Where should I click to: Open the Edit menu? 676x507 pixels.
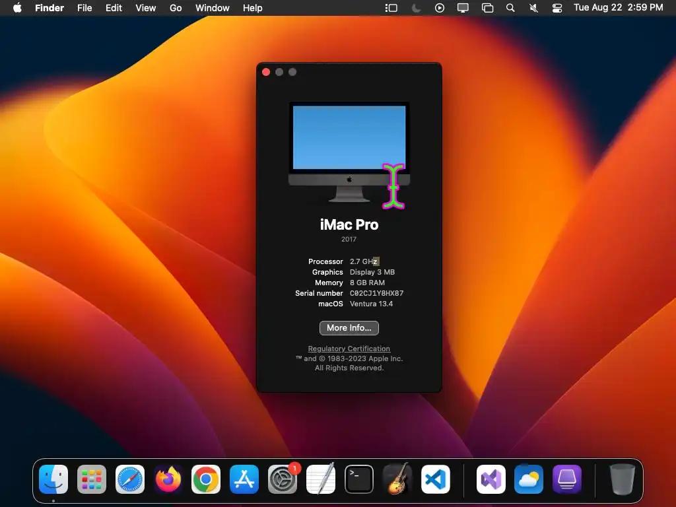click(114, 8)
